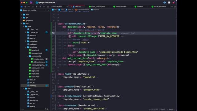Click the loading spinner icon near crm - Python

click(67, 7)
